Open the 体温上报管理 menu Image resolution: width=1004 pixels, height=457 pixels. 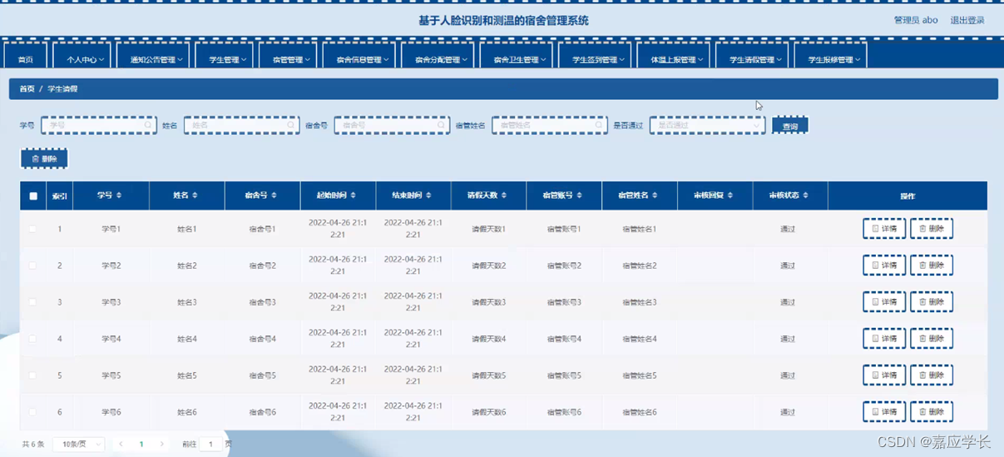674,57
